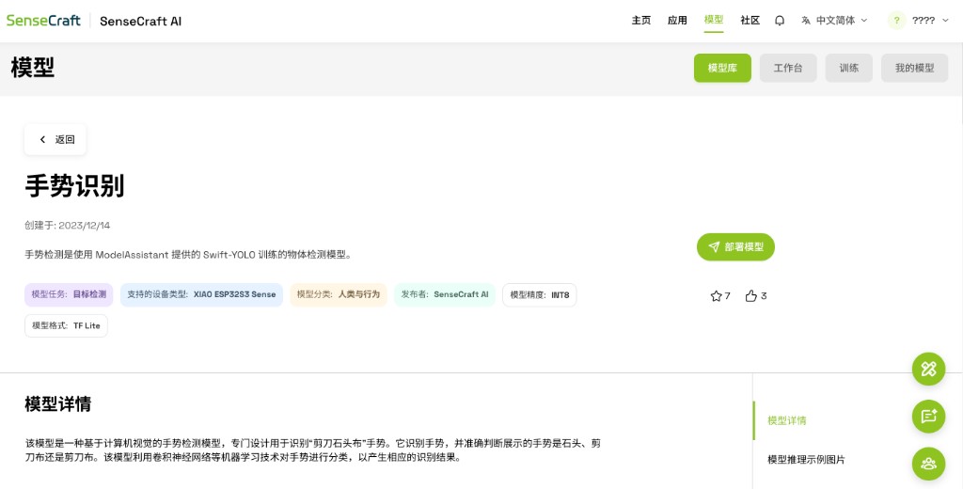
Task: Switch to the 训练 tab
Action: click(x=849, y=68)
